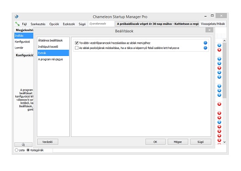241x171 pixels.
Task: Select Extrák settings page
Action: (x=53, y=53)
